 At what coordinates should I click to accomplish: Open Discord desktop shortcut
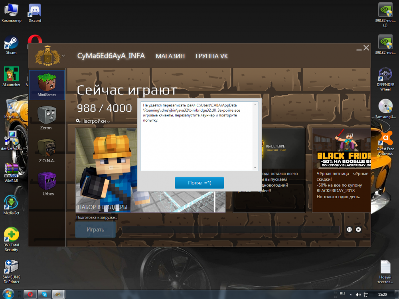(x=35, y=12)
